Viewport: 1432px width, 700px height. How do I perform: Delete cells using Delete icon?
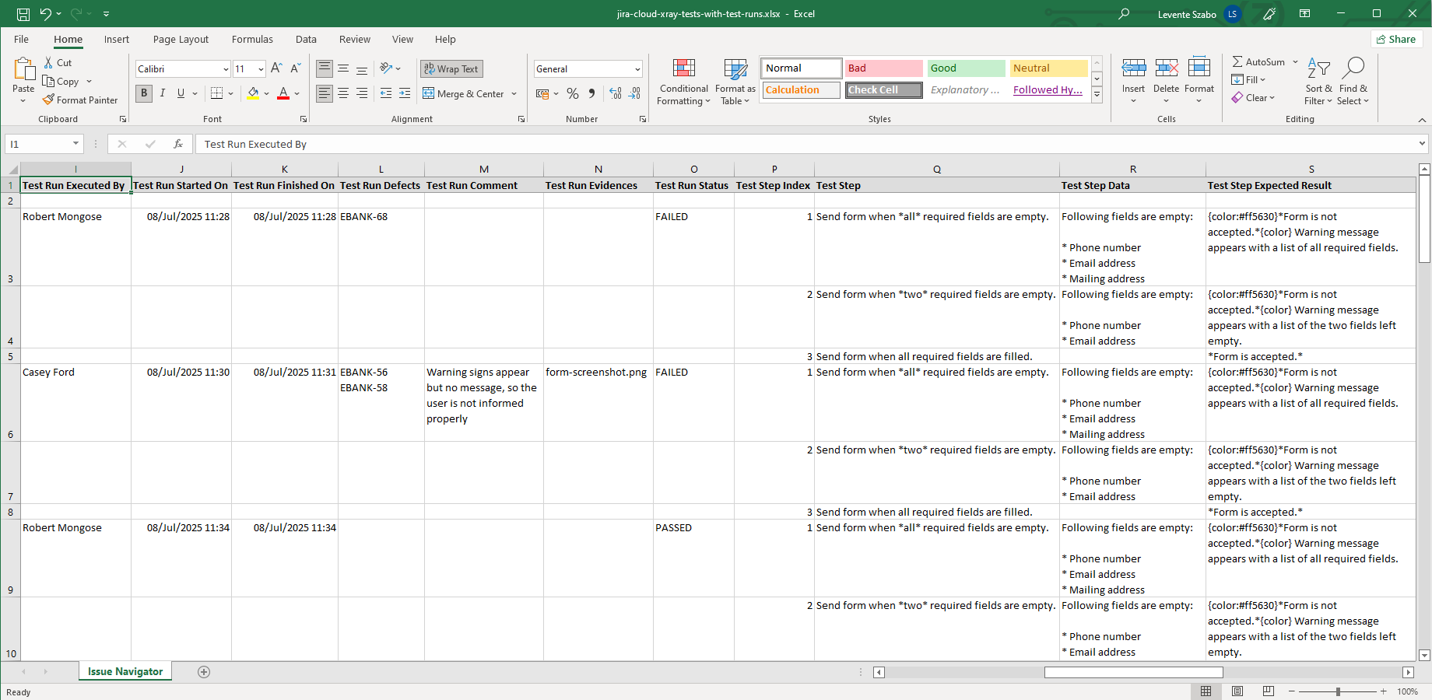(x=1166, y=68)
